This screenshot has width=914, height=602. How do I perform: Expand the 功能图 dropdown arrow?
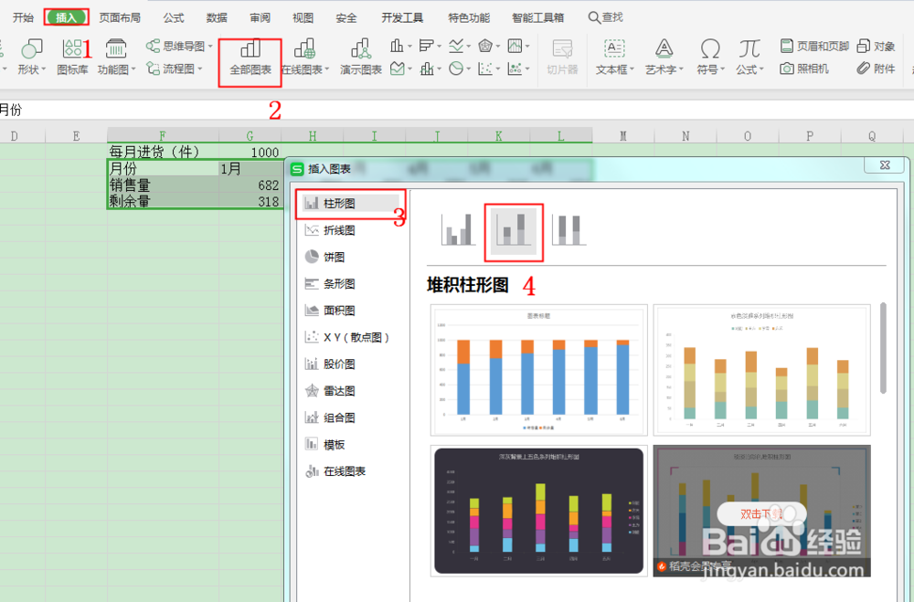(133, 69)
